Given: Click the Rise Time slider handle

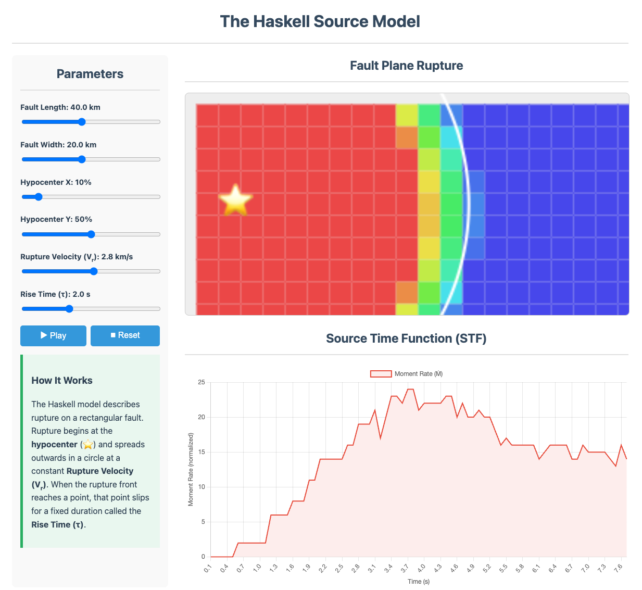Looking at the screenshot, I should 69,309.
